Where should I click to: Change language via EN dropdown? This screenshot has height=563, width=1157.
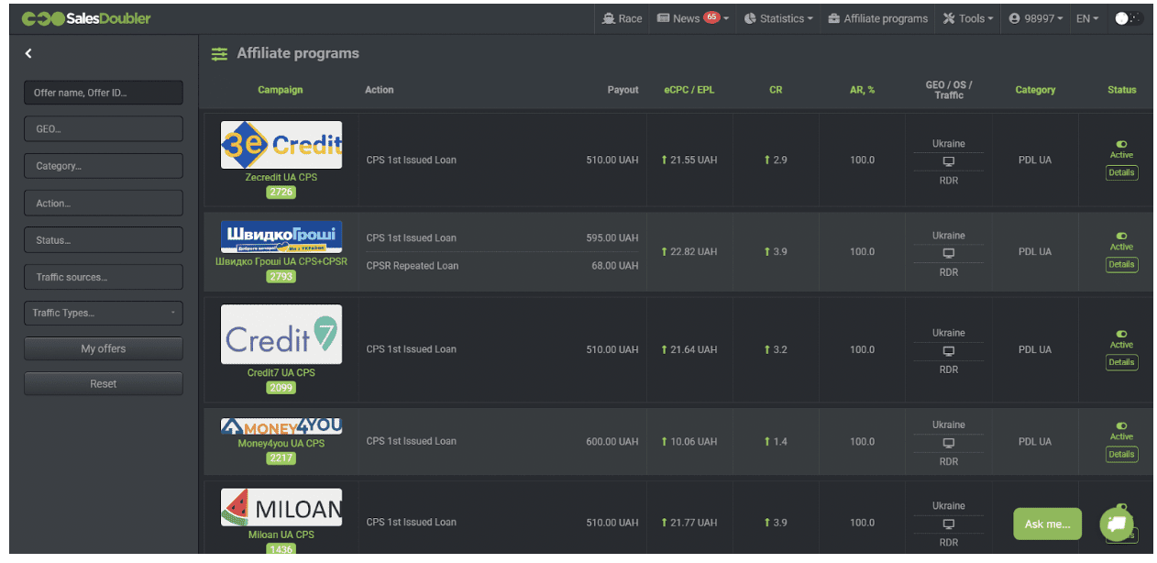point(1087,18)
